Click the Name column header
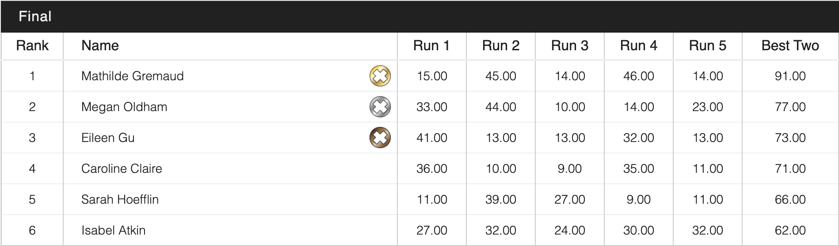This screenshot has height=246, width=839. (x=100, y=45)
